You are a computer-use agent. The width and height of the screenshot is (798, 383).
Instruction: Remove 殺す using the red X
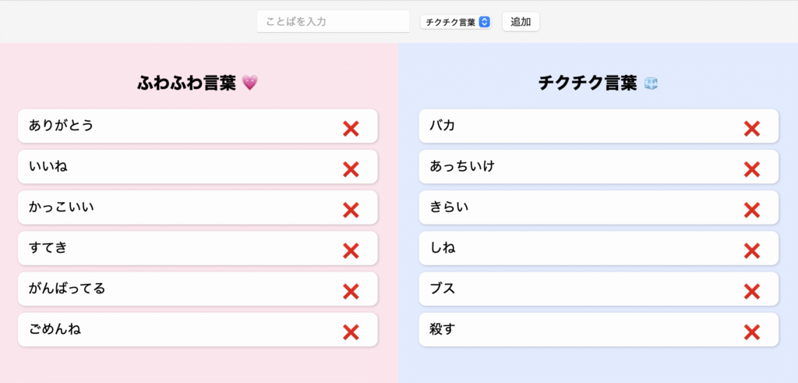(751, 332)
